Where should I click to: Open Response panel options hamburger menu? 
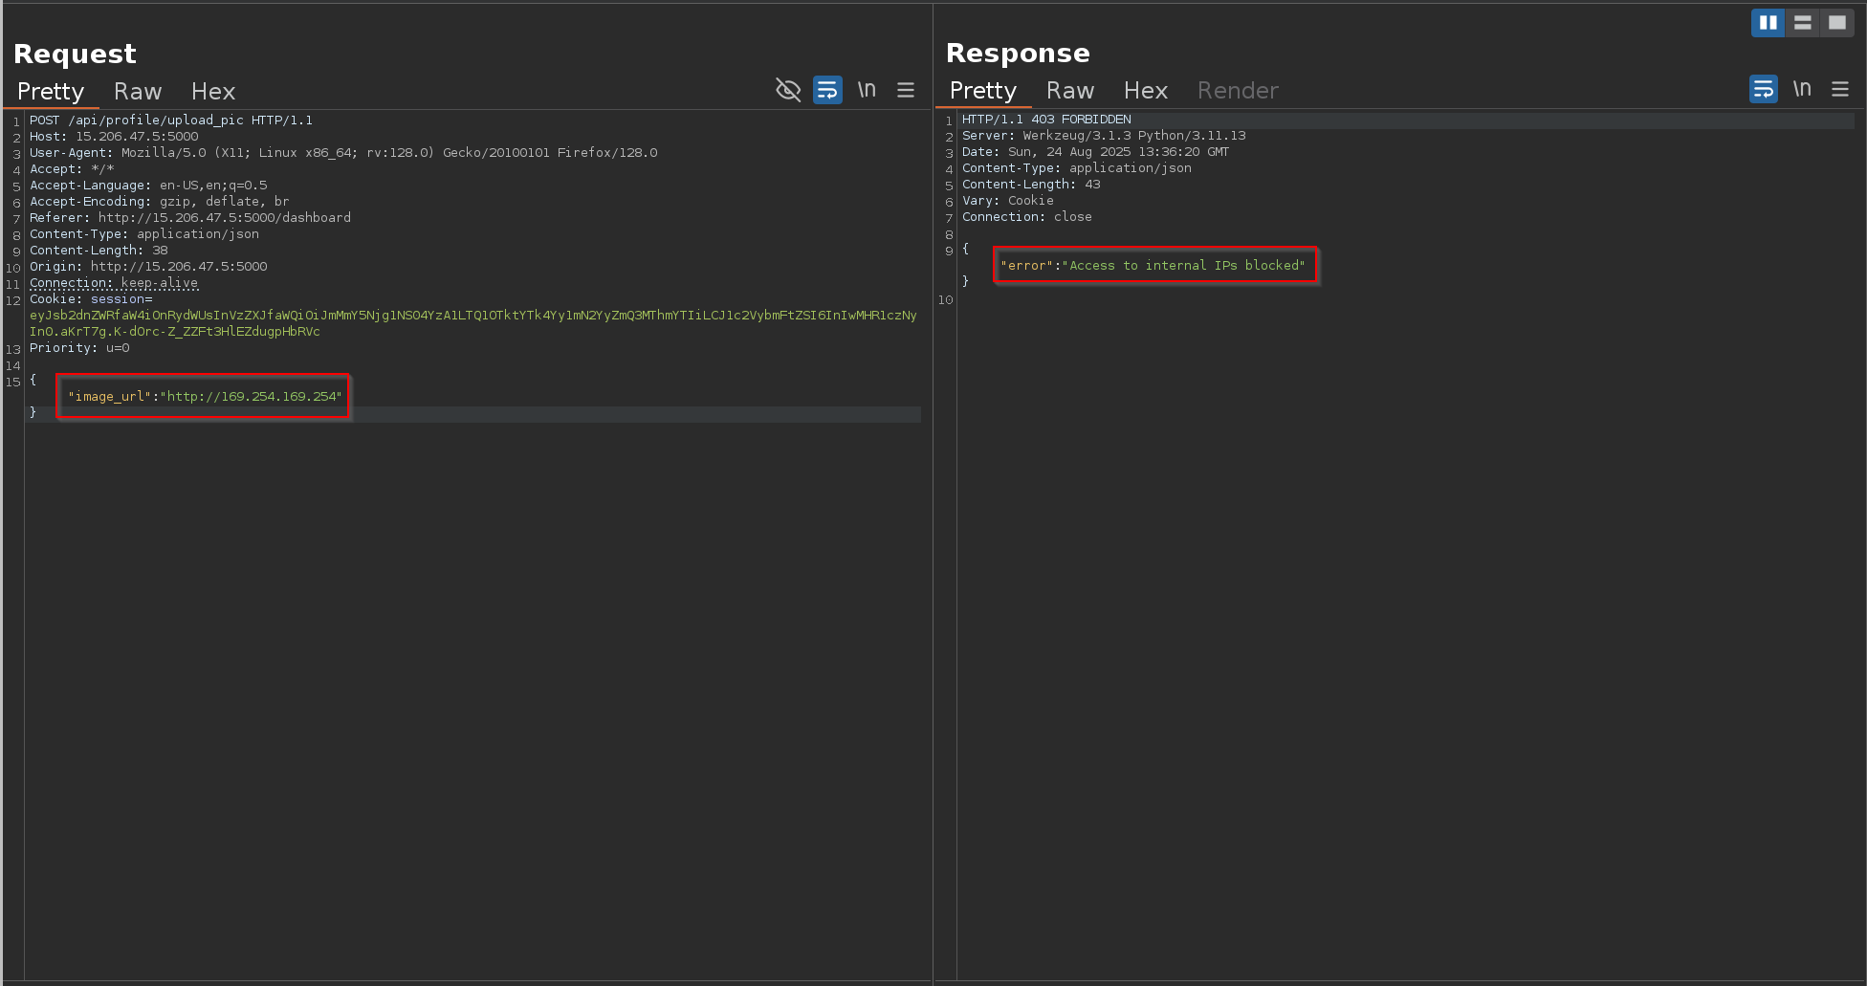pos(1839,89)
